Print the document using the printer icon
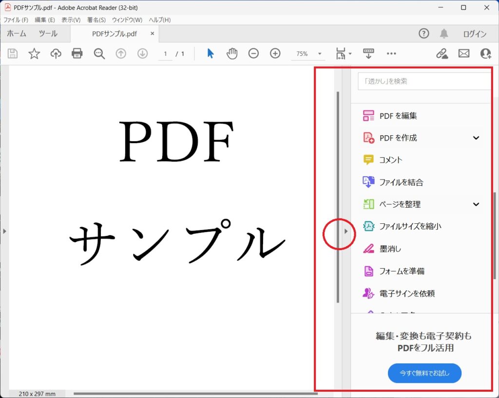The image size is (499, 398). tap(77, 54)
